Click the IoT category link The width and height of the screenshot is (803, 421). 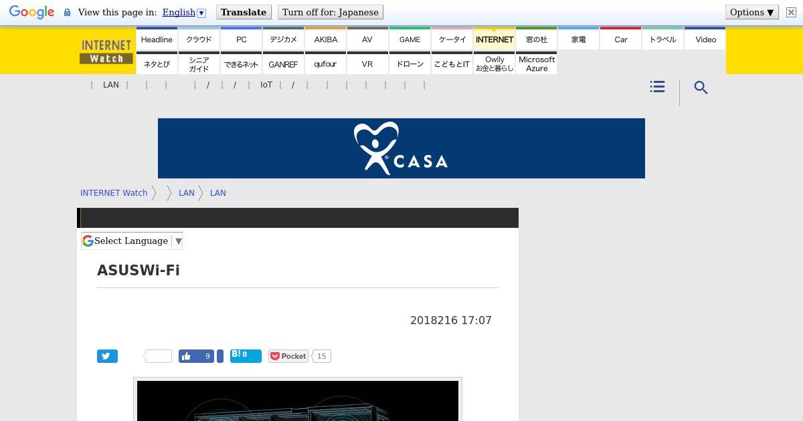coord(266,85)
